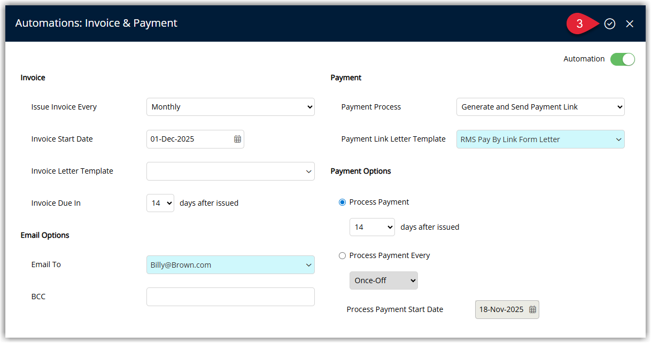Click Invoice Start Date field 01-Dec-2025
This screenshot has width=651, height=343.
click(x=195, y=139)
